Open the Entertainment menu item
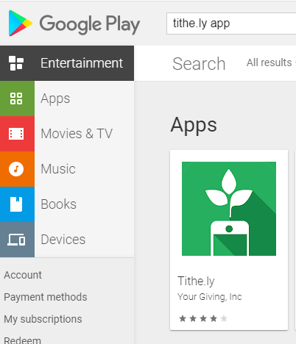 coord(67,63)
